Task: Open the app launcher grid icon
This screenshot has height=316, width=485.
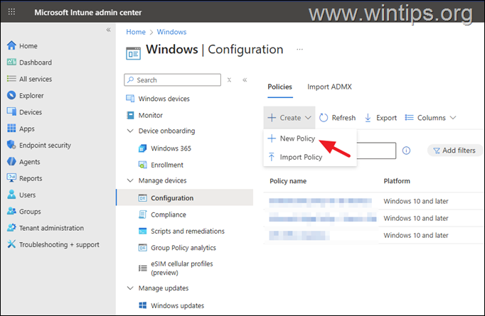Action: [11, 12]
